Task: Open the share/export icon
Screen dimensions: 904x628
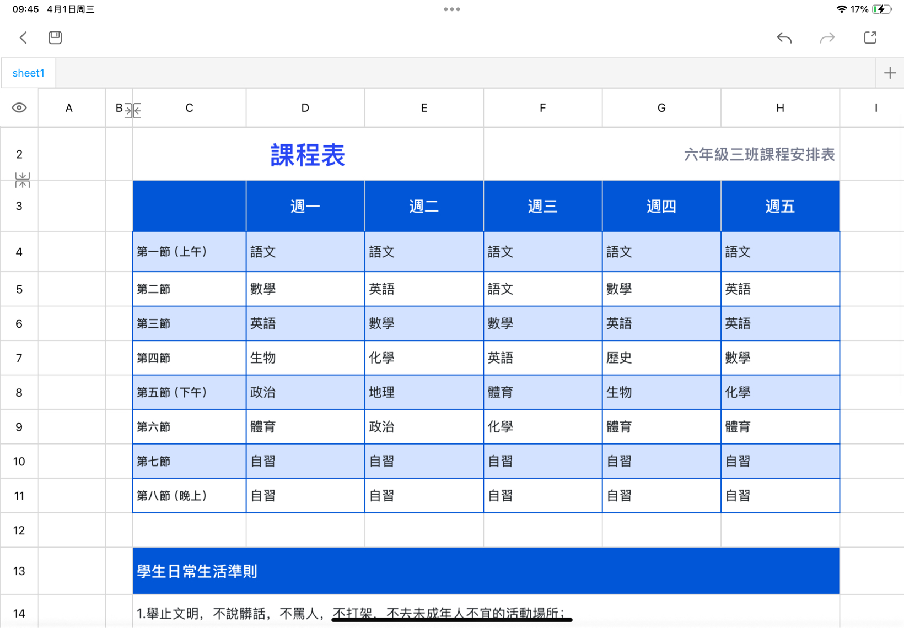Action: [870, 37]
